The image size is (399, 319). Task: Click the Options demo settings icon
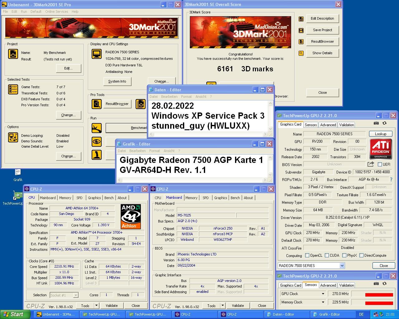click(13, 137)
